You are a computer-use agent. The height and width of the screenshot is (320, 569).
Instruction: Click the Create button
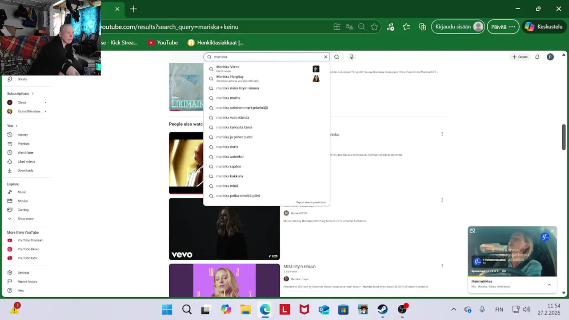coord(520,57)
